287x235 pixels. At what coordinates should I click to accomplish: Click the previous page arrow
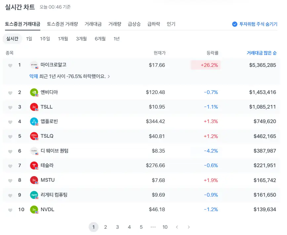(177, 227)
